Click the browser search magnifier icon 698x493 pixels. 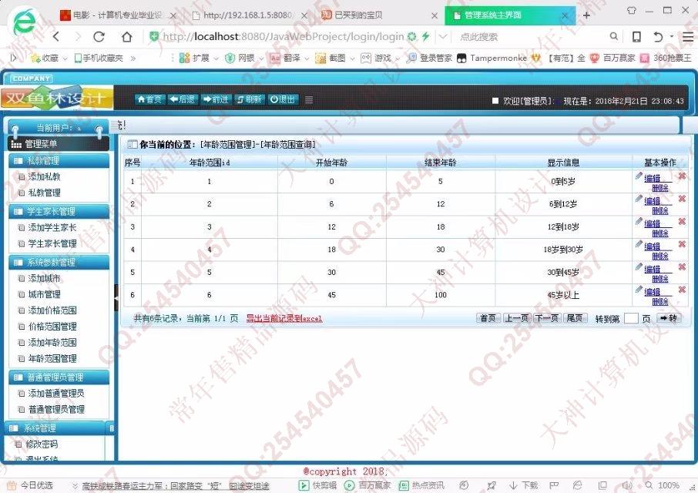pos(614,36)
